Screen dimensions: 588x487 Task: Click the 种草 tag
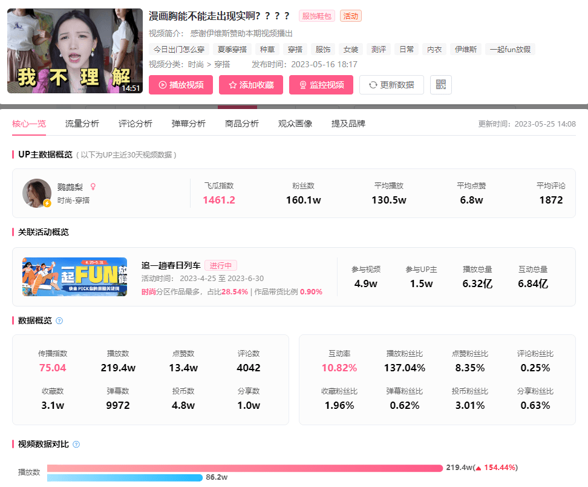tap(267, 49)
